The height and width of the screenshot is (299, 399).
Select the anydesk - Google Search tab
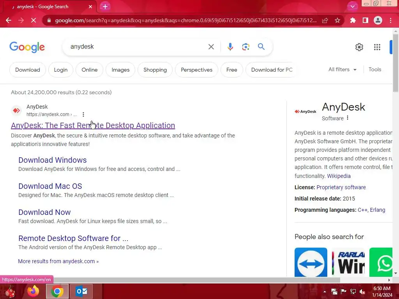49,7
